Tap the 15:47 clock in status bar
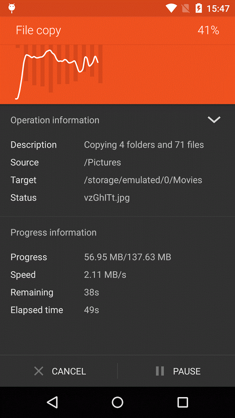This screenshot has height=418, width=235. 218,8
